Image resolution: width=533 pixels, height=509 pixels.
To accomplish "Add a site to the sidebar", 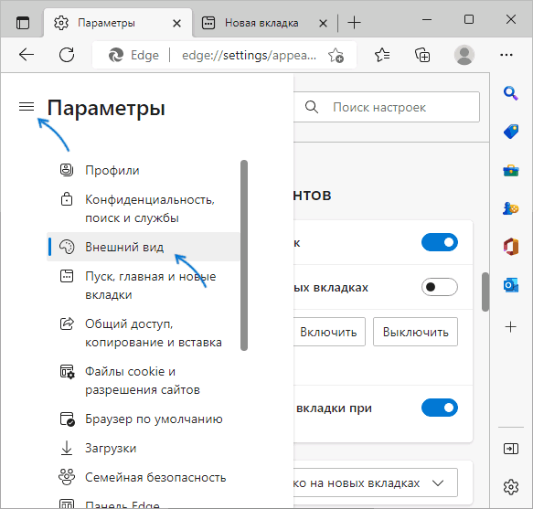I will click(x=510, y=327).
